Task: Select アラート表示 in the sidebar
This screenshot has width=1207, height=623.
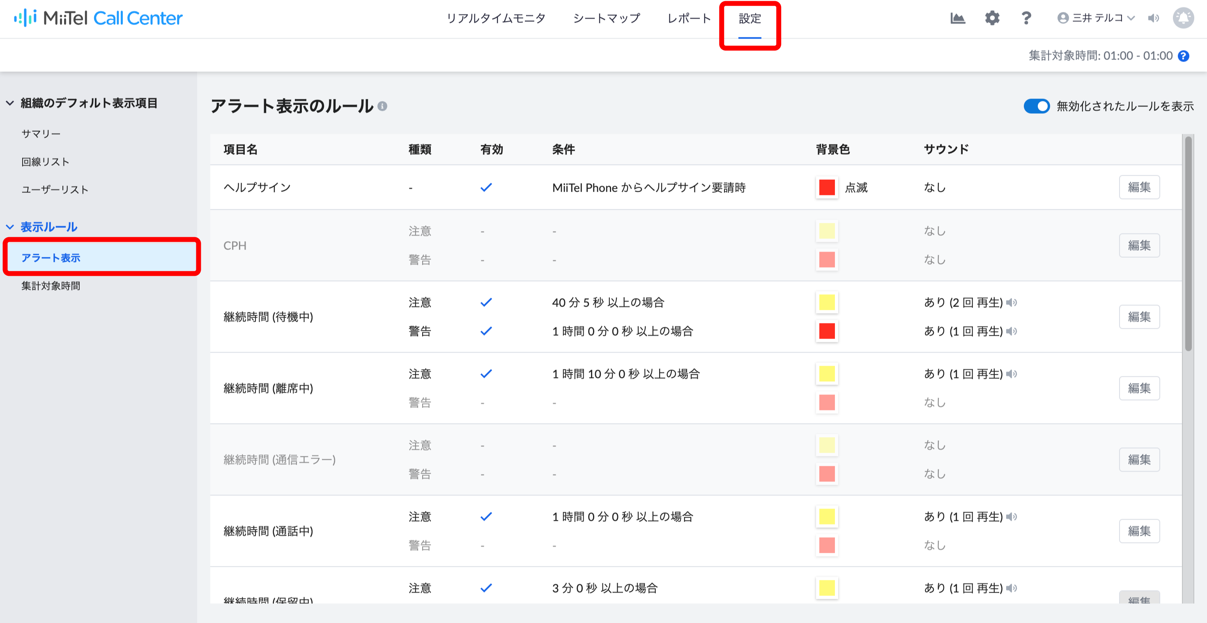Action: 102,258
